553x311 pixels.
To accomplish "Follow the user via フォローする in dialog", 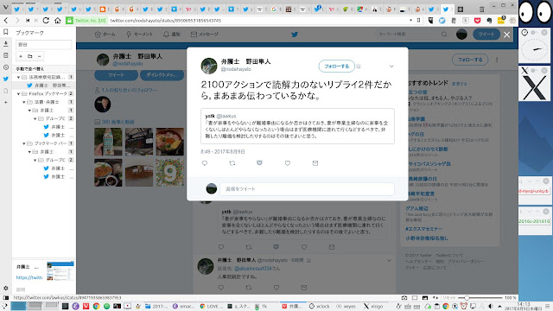I will tap(336, 67).
